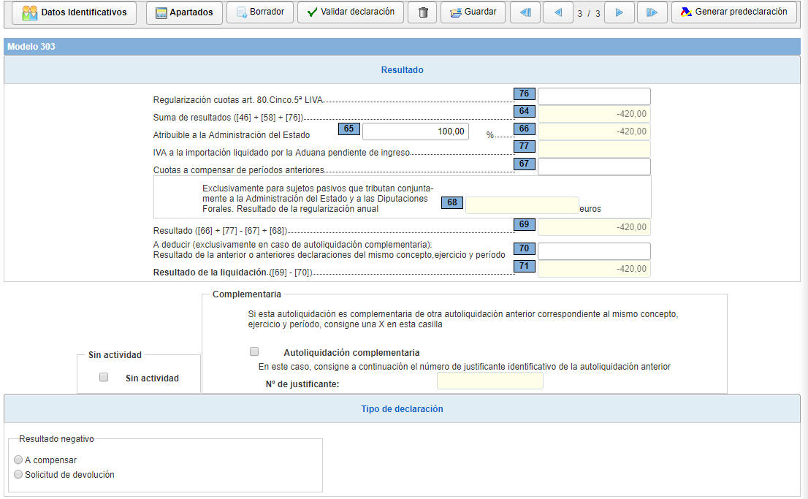Viewport: 808px width, 499px height.
Task: Click the box 70 deduction field
Action: point(593,251)
